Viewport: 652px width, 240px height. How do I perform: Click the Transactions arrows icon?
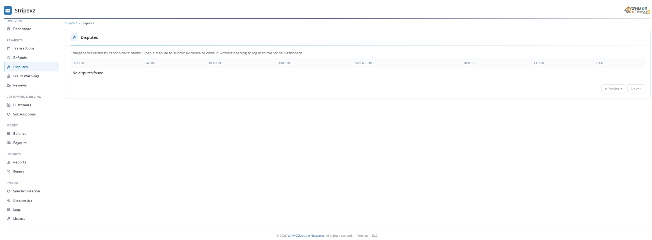9,48
